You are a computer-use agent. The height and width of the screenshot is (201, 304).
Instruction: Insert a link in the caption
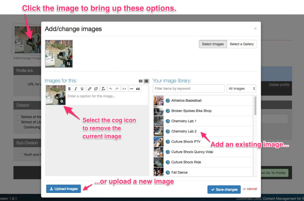click(89, 89)
